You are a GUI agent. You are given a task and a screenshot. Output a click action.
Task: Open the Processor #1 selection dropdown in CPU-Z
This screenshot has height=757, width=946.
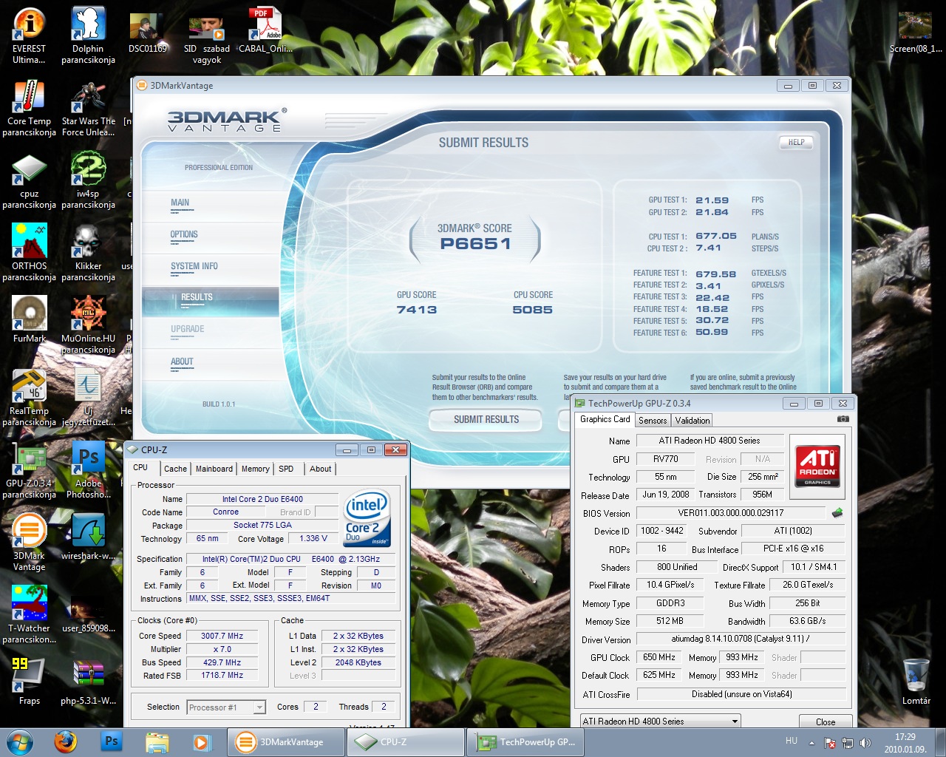(x=226, y=707)
